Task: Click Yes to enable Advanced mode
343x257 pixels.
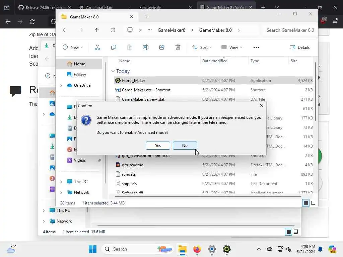Action: pos(158,146)
